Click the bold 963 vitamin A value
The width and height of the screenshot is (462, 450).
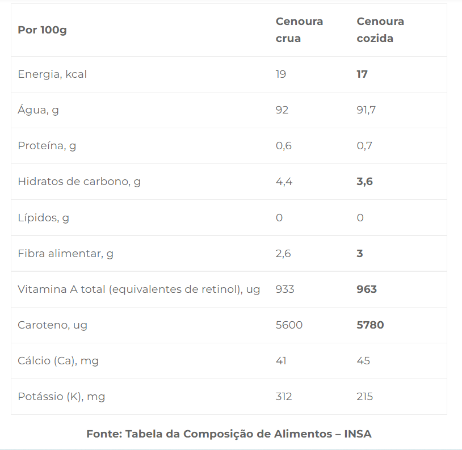coord(367,289)
